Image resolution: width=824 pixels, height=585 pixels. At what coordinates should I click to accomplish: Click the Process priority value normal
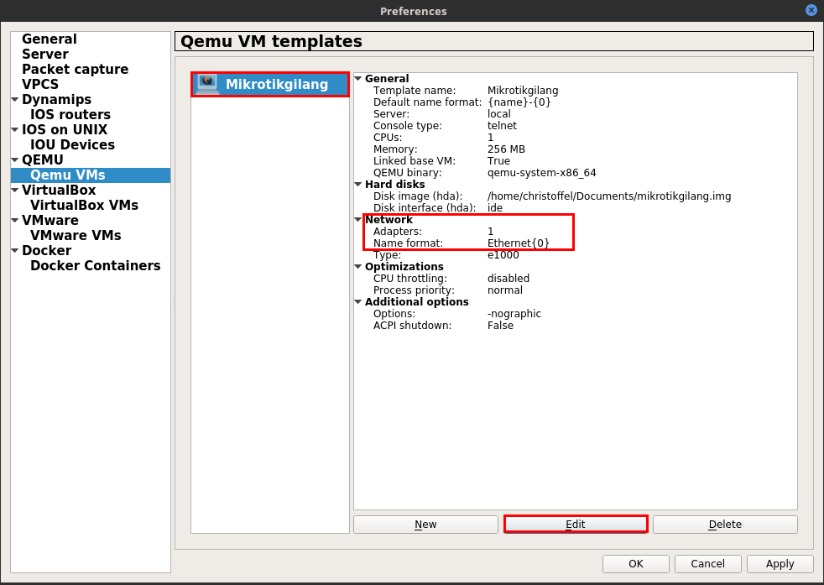(505, 290)
